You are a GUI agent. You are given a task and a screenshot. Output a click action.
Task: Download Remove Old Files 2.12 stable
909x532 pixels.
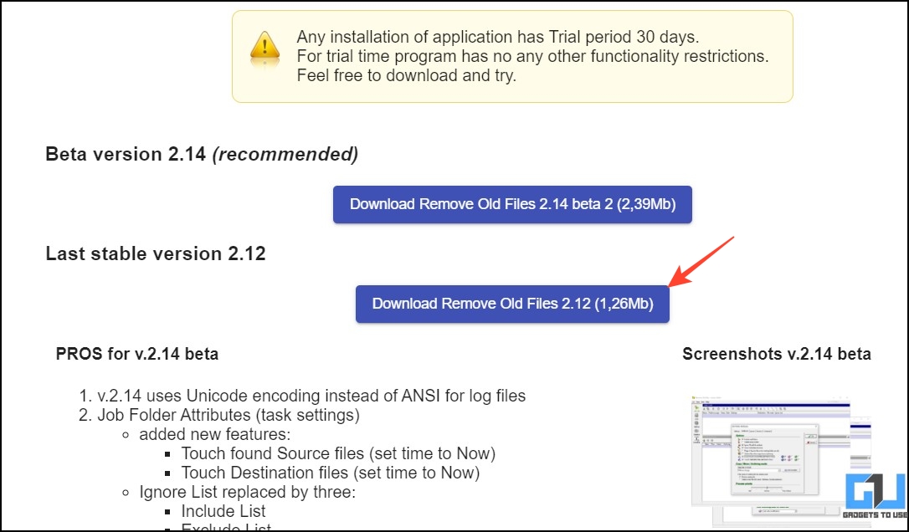(512, 304)
